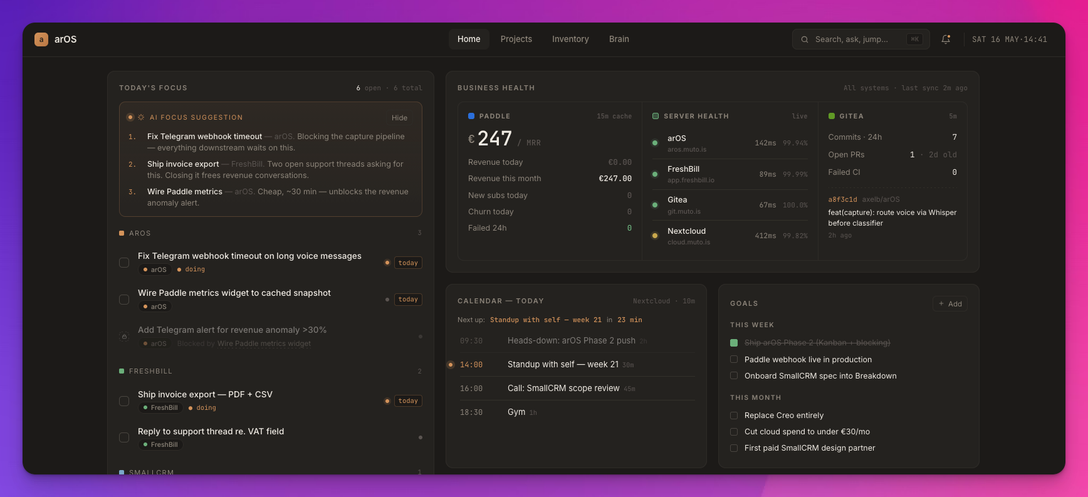This screenshot has width=1088, height=497.
Task: Click the orange AROS section marker
Action: [x=122, y=233]
